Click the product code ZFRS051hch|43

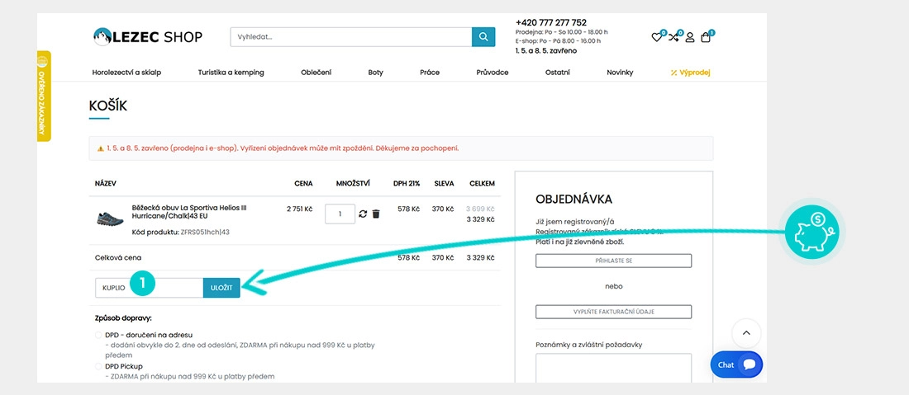click(205, 232)
